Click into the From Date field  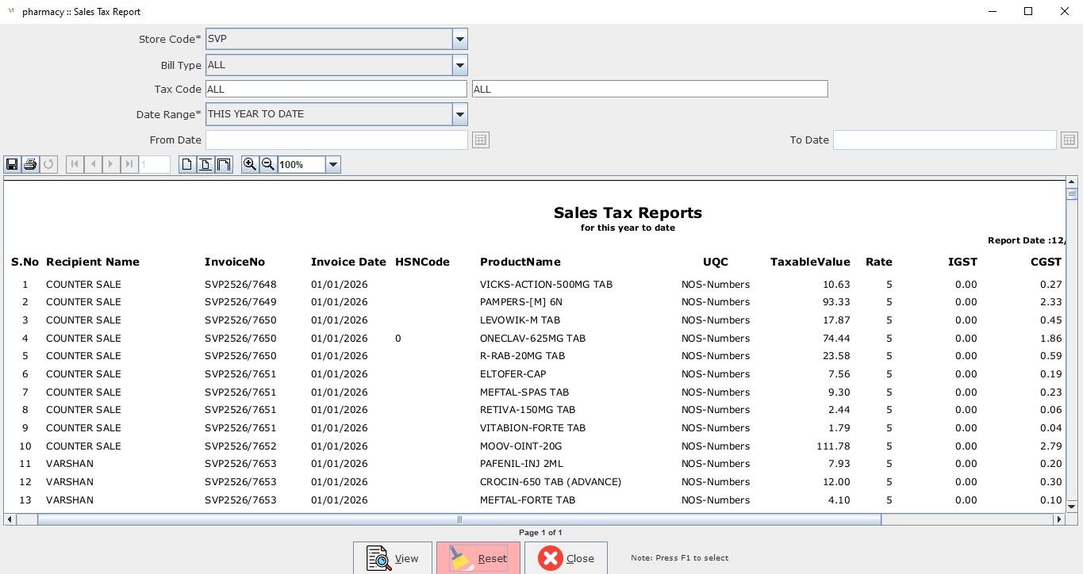(336, 140)
